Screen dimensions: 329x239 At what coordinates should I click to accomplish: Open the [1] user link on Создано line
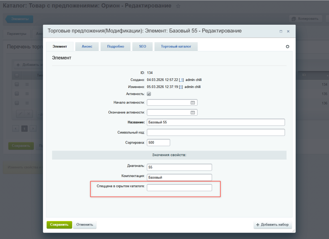[181, 80]
